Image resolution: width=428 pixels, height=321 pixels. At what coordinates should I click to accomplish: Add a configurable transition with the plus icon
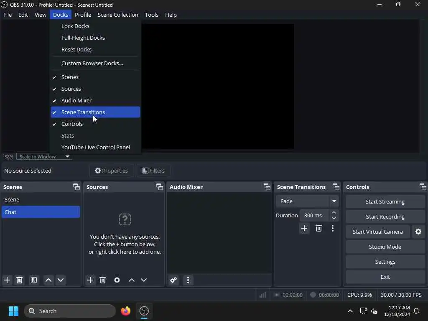click(304, 228)
